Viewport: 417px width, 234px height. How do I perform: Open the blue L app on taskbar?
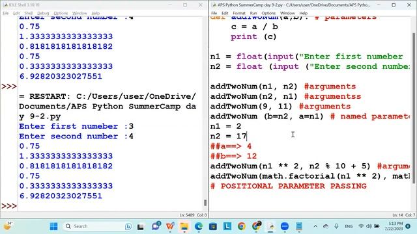pos(227,226)
